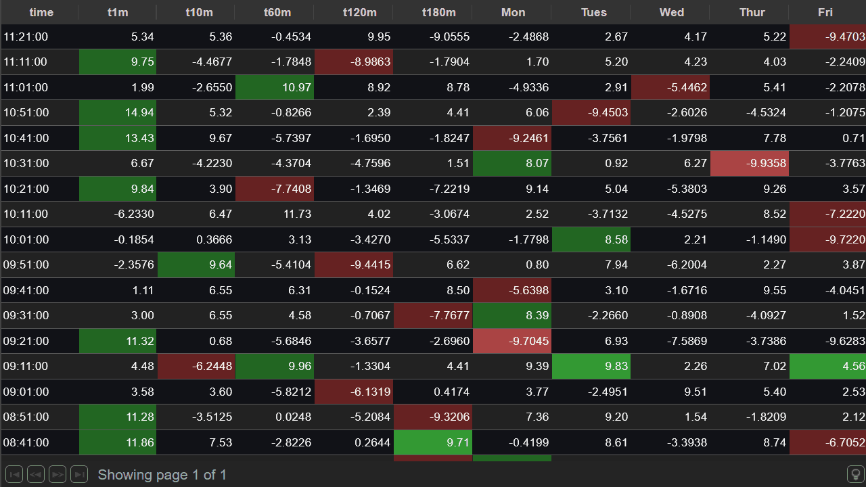Select the 08:41:00 time row cell
Screen dimensions: 866x487
(x=39, y=443)
